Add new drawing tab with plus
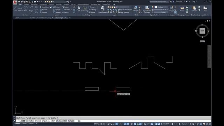Image resolution: width=224 pixels, height=126 pixels. tap(70, 18)
